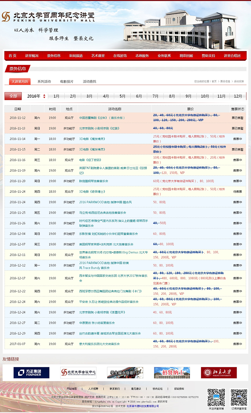Open the 招贤纳士 banner link
This screenshot has height=413, width=251.
tap(172, 372)
